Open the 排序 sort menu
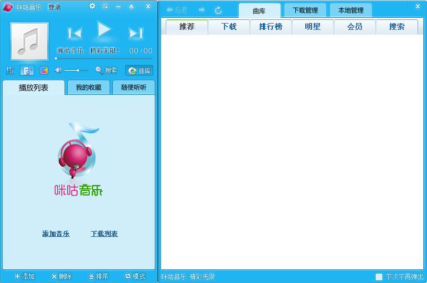This screenshot has width=427, height=283. pyautogui.click(x=99, y=277)
